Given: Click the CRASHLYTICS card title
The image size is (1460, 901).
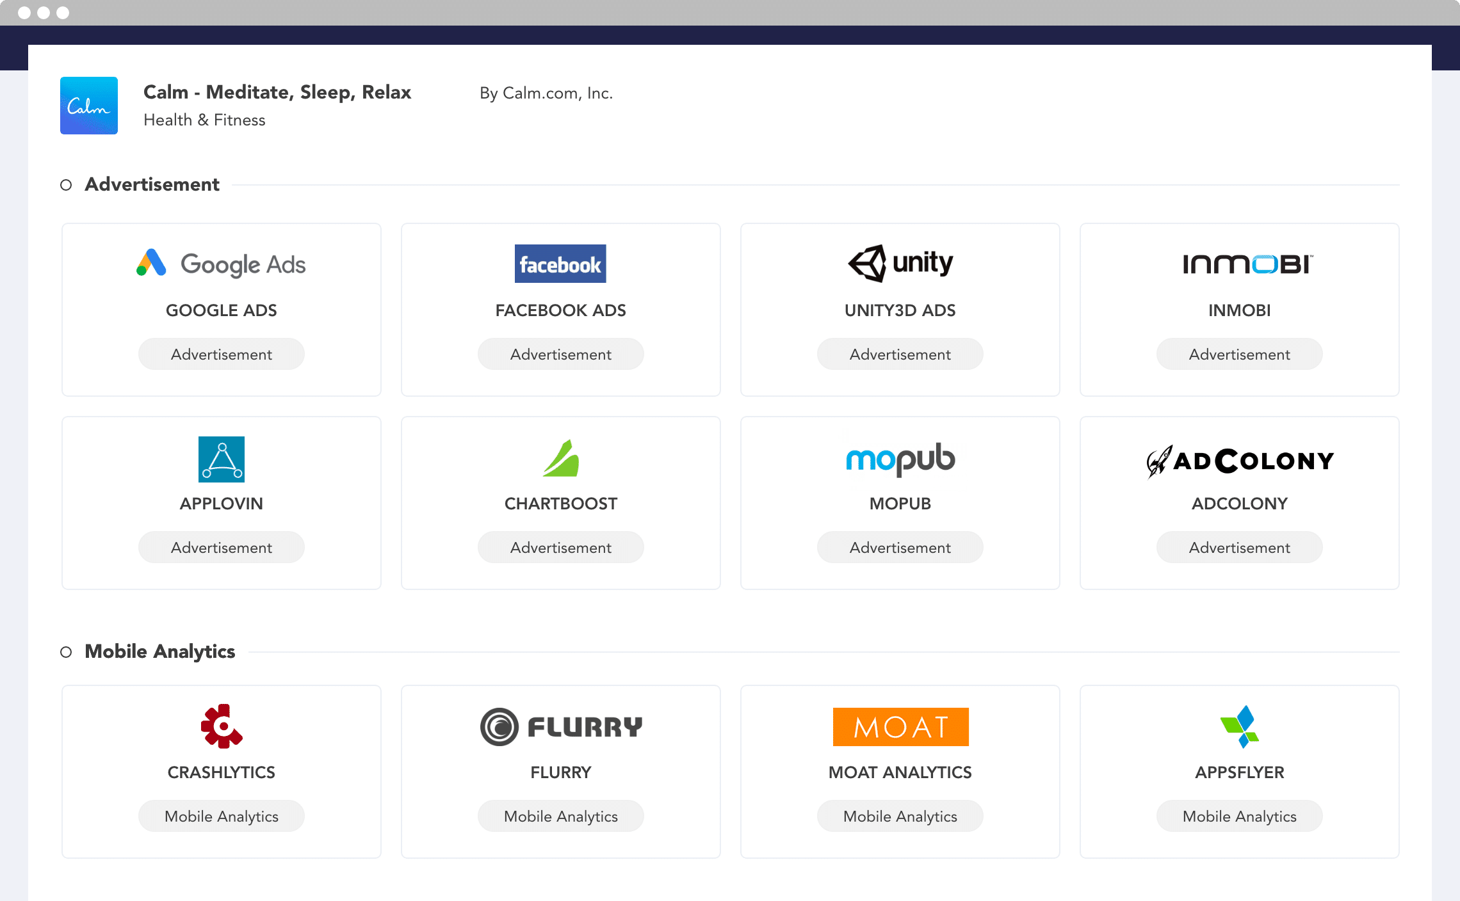Looking at the screenshot, I should pos(222,772).
